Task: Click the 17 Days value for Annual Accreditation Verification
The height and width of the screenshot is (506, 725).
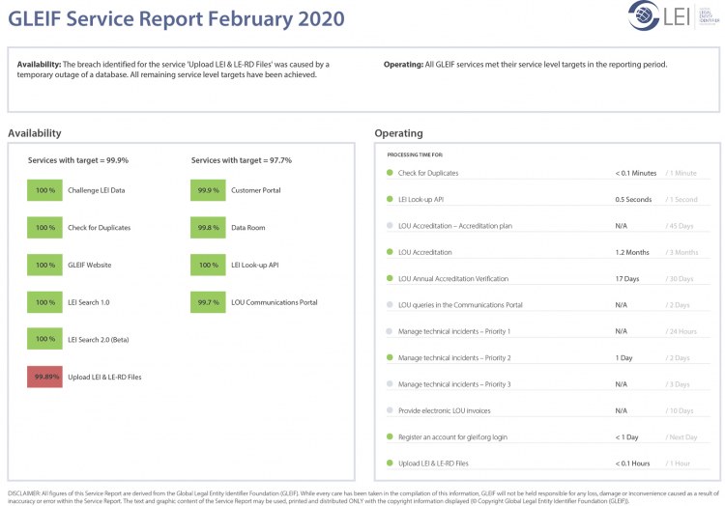Action: pyautogui.click(x=627, y=279)
